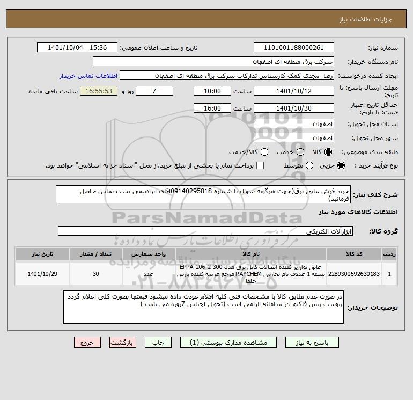Click the نام دستگاه خریدار label
The image size is (413, 400).
click(373, 62)
